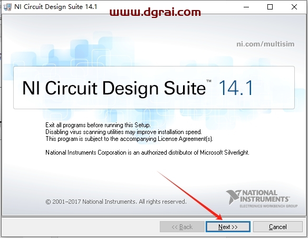Maximize the installer window
Screen dimensions: 308x238
tap(270, 7)
